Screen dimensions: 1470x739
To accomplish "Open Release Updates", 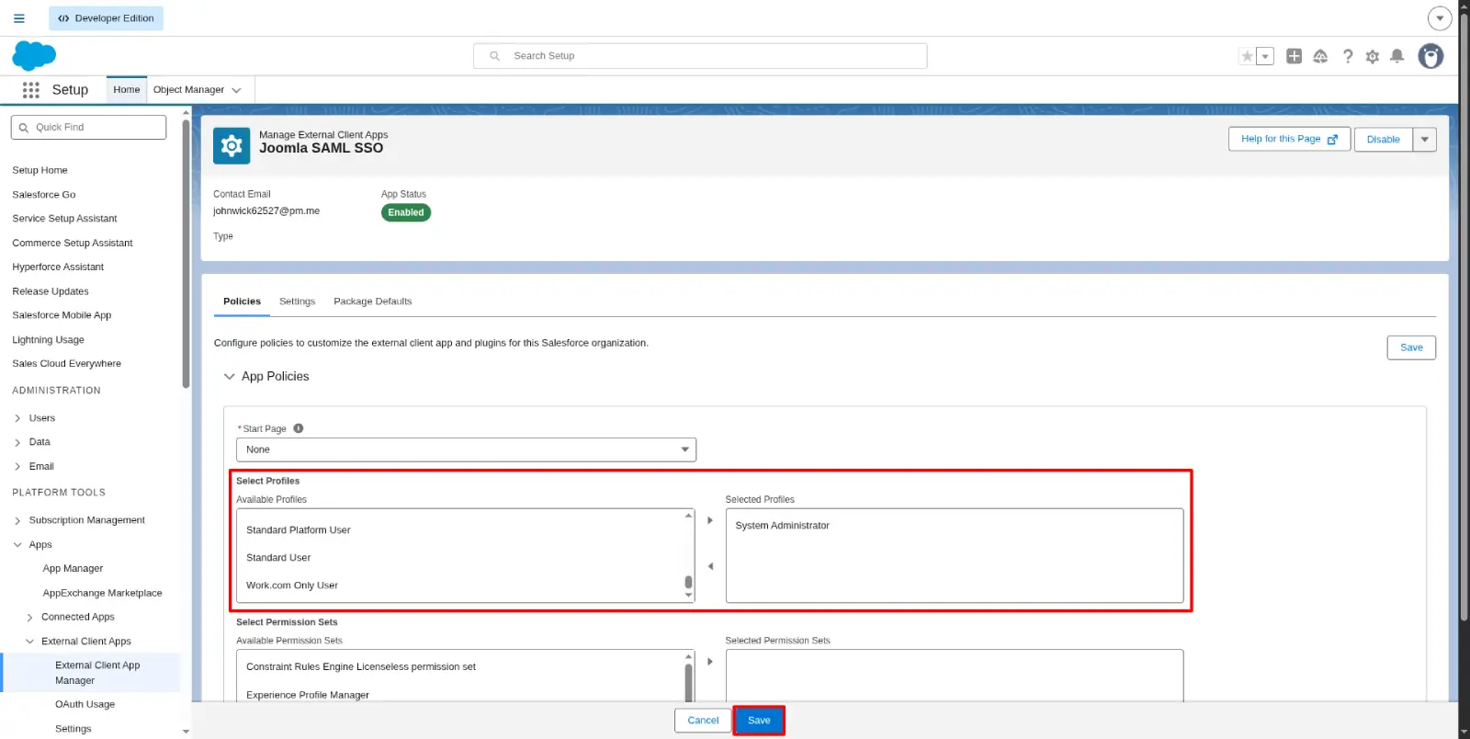I will (x=51, y=291).
